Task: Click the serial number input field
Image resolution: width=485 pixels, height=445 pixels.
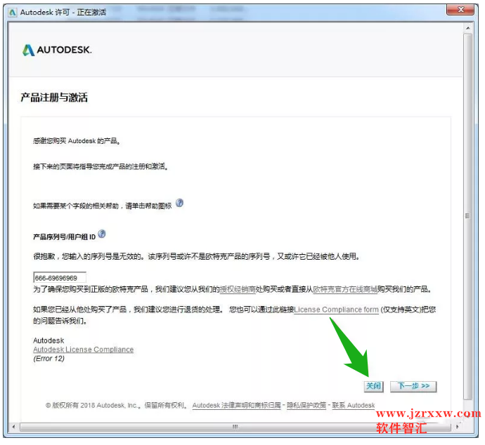Action: (x=60, y=278)
